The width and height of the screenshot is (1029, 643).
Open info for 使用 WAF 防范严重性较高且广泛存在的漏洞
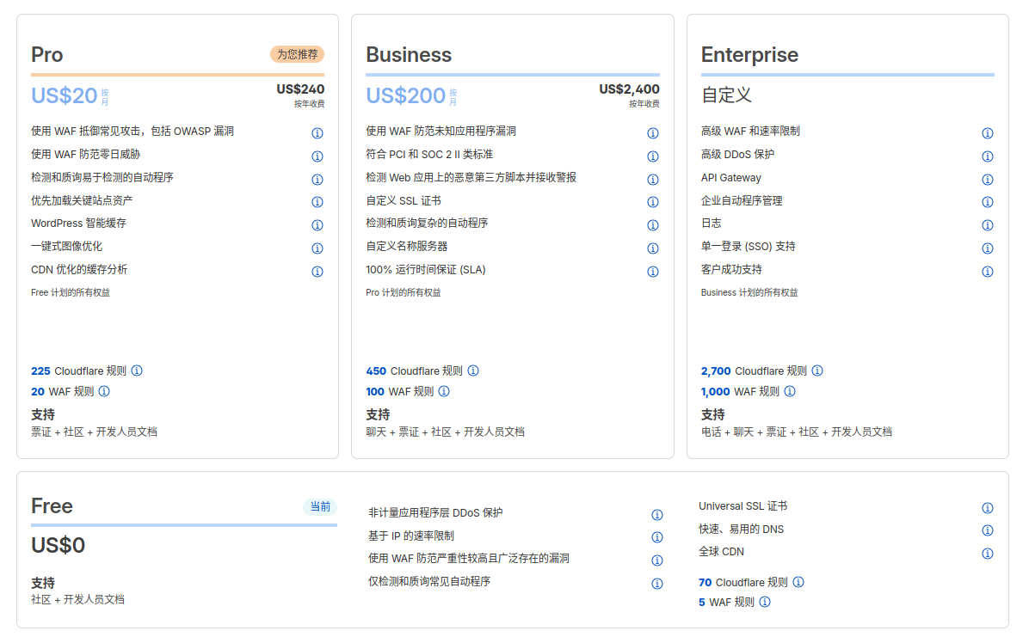(x=657, y=560)
